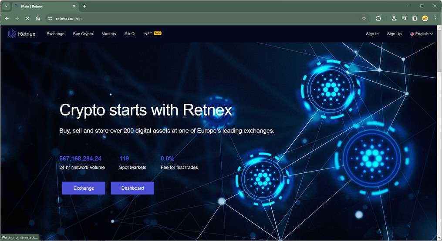This screenshot has height=241, width=442.
Task: Click the 24-hr Network Volume label
Action: 82,167
